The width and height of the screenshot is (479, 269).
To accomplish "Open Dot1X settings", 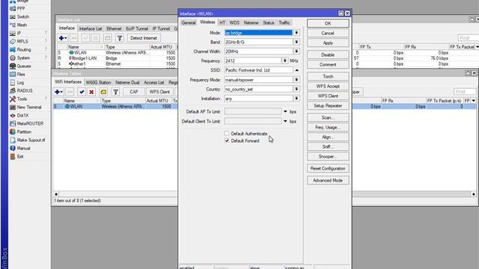I will (x=22, y=116).
